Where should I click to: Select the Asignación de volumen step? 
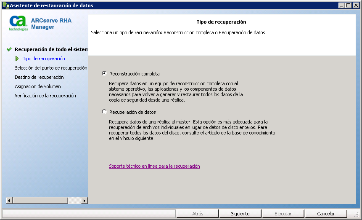pyautogui.click(x=38, y=86)
